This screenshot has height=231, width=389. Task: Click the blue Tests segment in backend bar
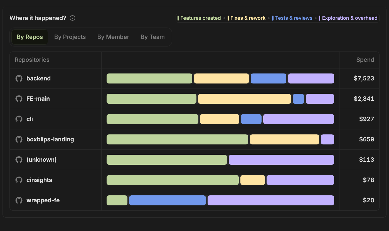click(x=269, y=78)
